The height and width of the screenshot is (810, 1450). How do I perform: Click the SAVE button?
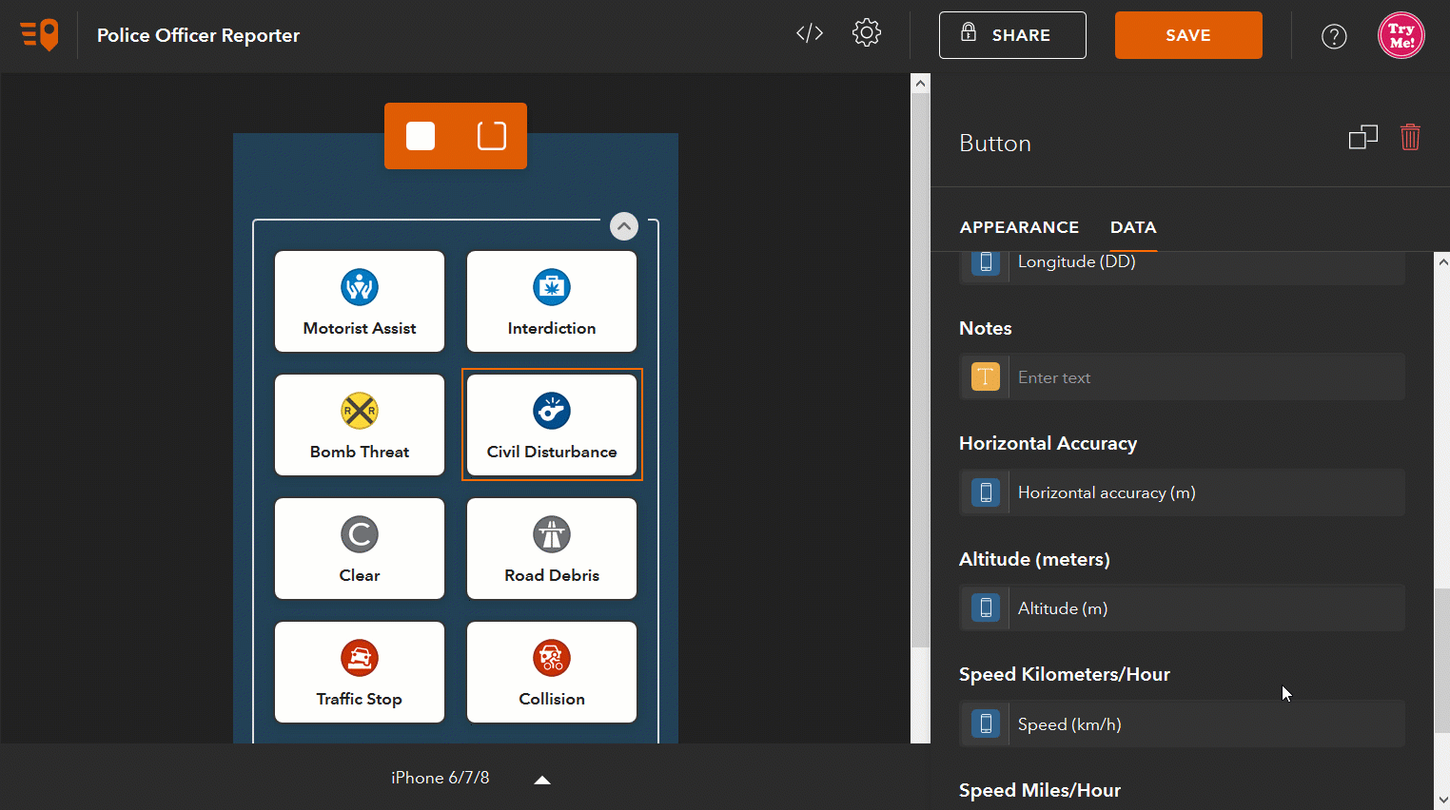[x=1188, y=35]
